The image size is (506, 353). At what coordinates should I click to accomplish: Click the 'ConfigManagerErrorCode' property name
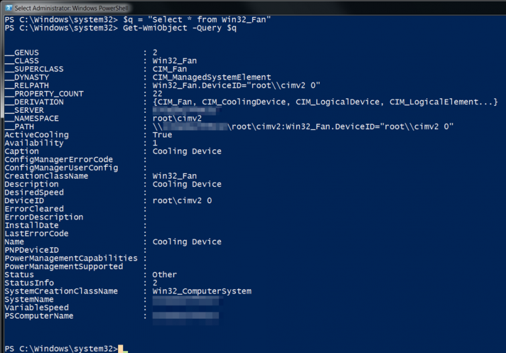(59, 160)
